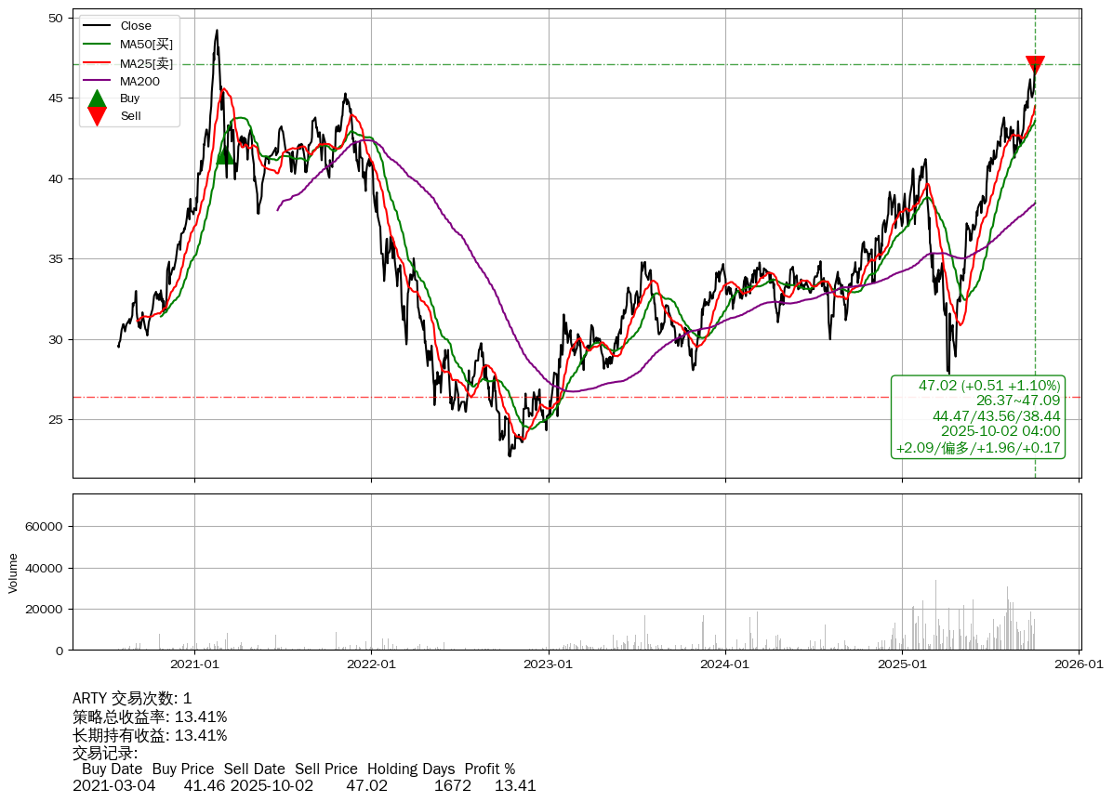Click the Volume axis title
This screenshot has height=802, width=1113.
coord(13,572)
